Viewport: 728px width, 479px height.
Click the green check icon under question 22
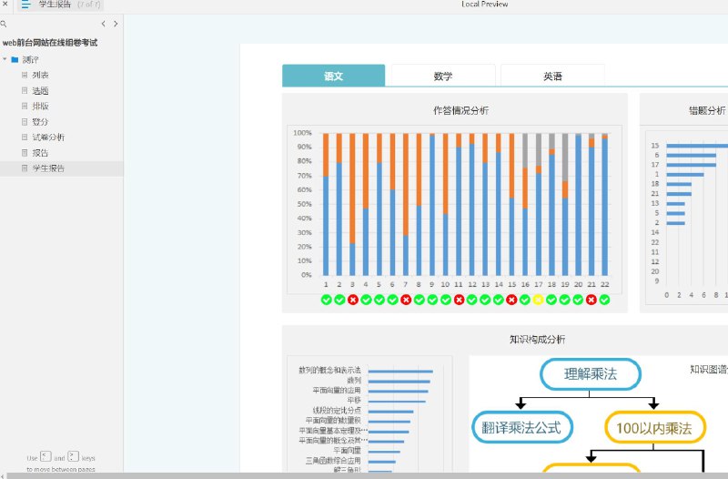604,301
